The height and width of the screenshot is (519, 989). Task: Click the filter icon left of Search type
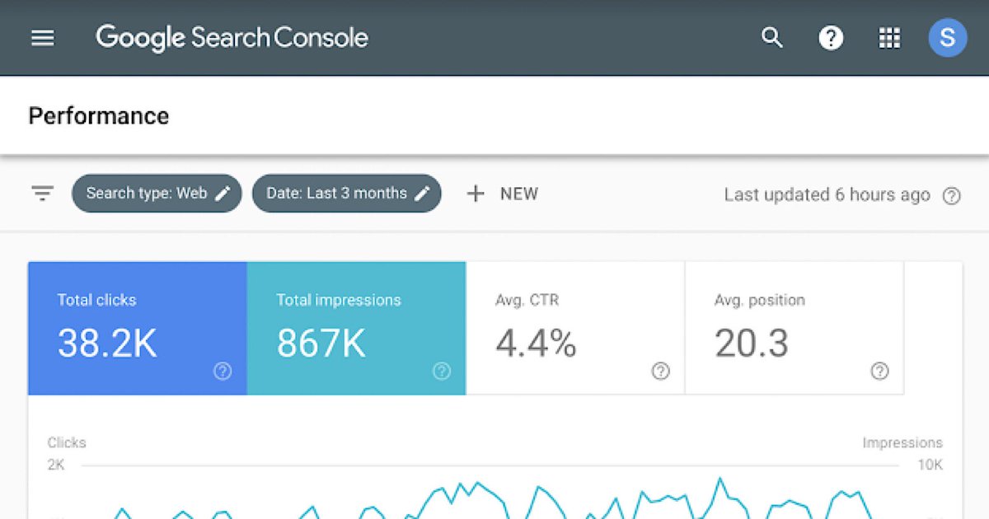click(41, 193)
